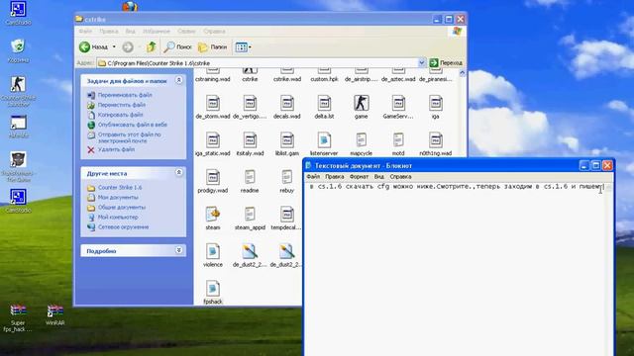Select the decals.wad file icon

coord(287,104)
